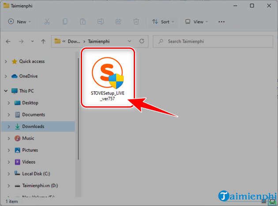Expand the Local Disk (C:) node
Viewport: 278px width, 206px height.
pyautogui.click(x=9, y=174)
